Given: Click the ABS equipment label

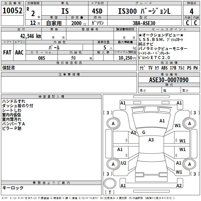Looking at the screenshot, I should tap(164, 68).
